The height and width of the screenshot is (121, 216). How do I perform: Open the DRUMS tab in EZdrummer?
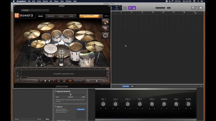click(40, 16)
